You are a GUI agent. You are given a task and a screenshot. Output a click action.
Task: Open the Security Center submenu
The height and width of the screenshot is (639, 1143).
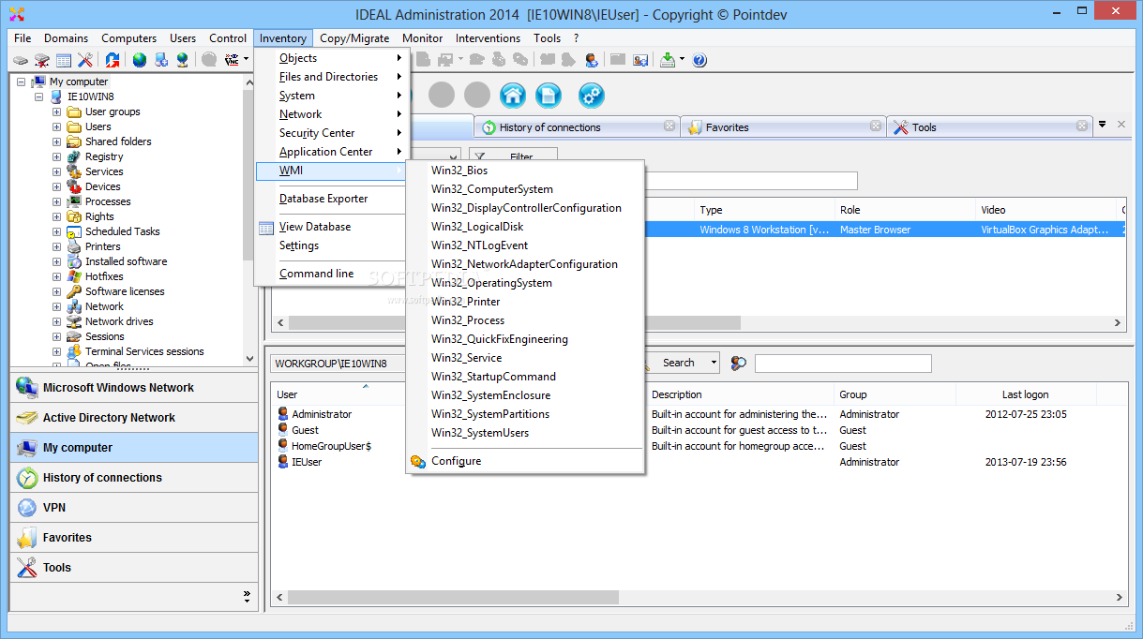332,133
